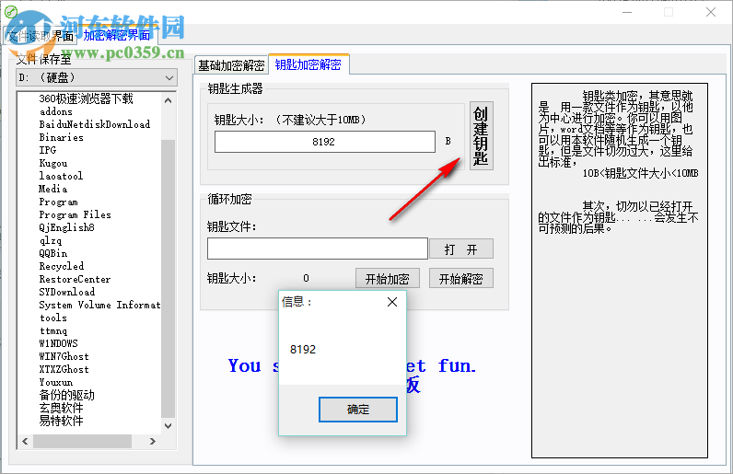Click the folder list scroll down arrow
This screenshot has height=474, width=733.
pyautogui.click(x=169, y=426)
